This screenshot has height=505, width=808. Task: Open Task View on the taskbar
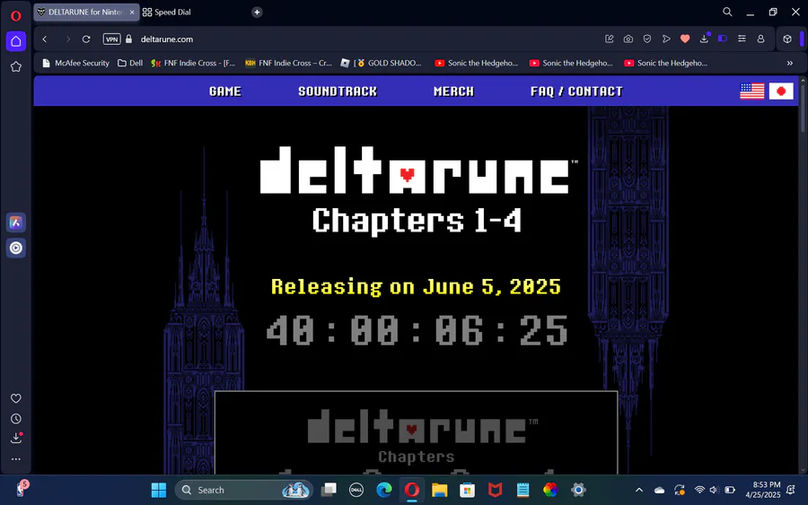[329, 490]
